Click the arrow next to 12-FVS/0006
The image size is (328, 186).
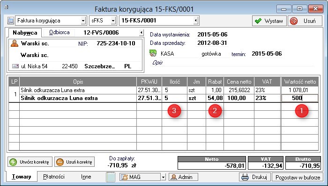(x=142, y=33)
